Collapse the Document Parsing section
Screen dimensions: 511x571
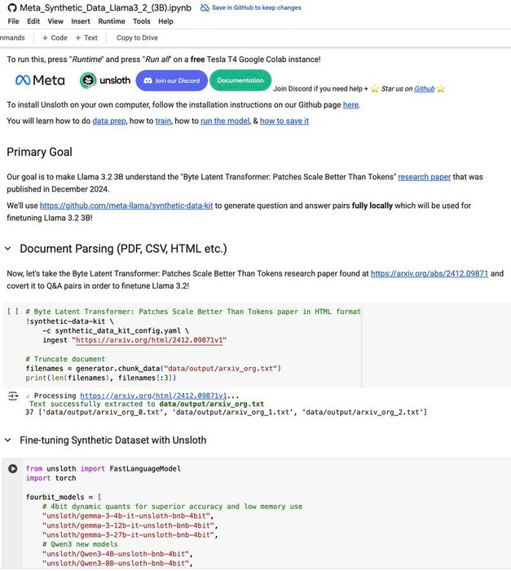[8, 249]
